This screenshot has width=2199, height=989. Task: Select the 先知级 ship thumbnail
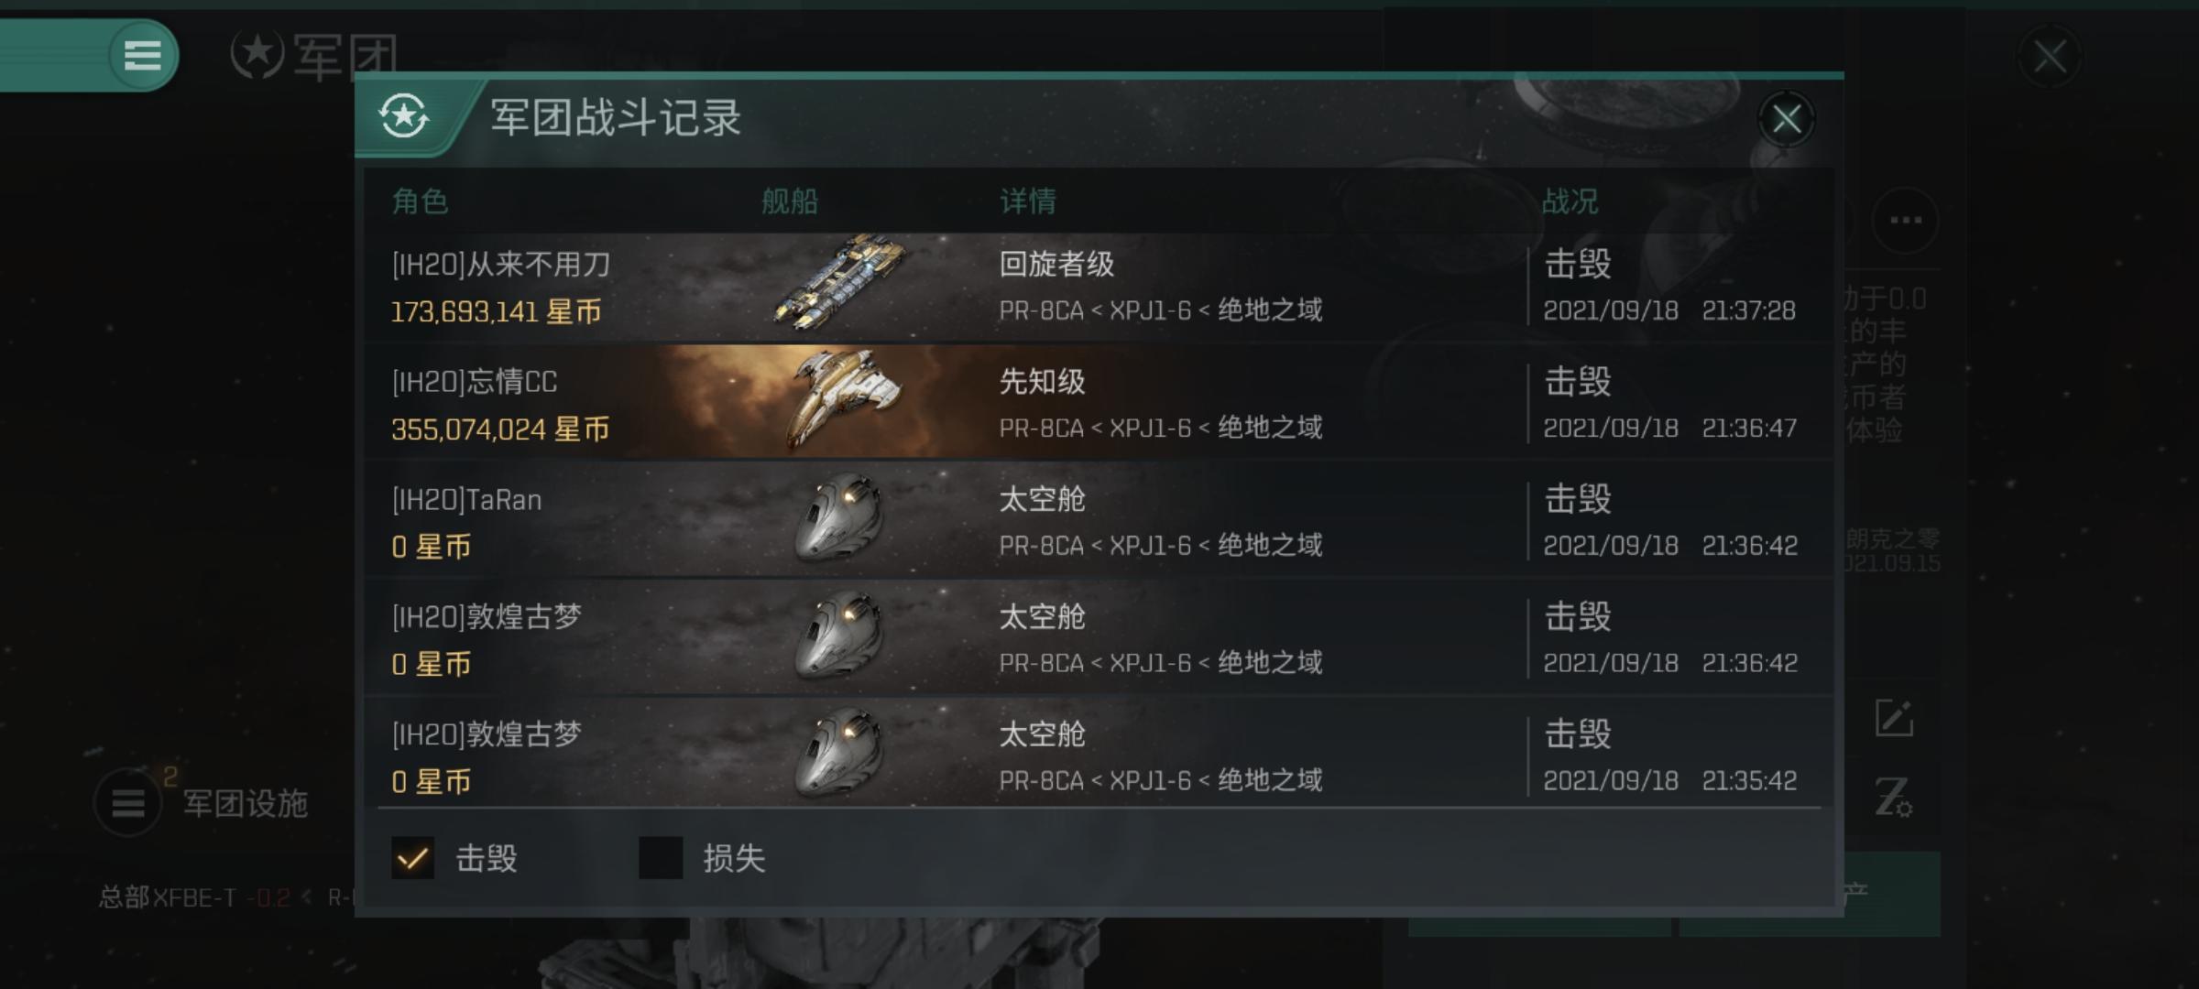(x=843, y=399)
